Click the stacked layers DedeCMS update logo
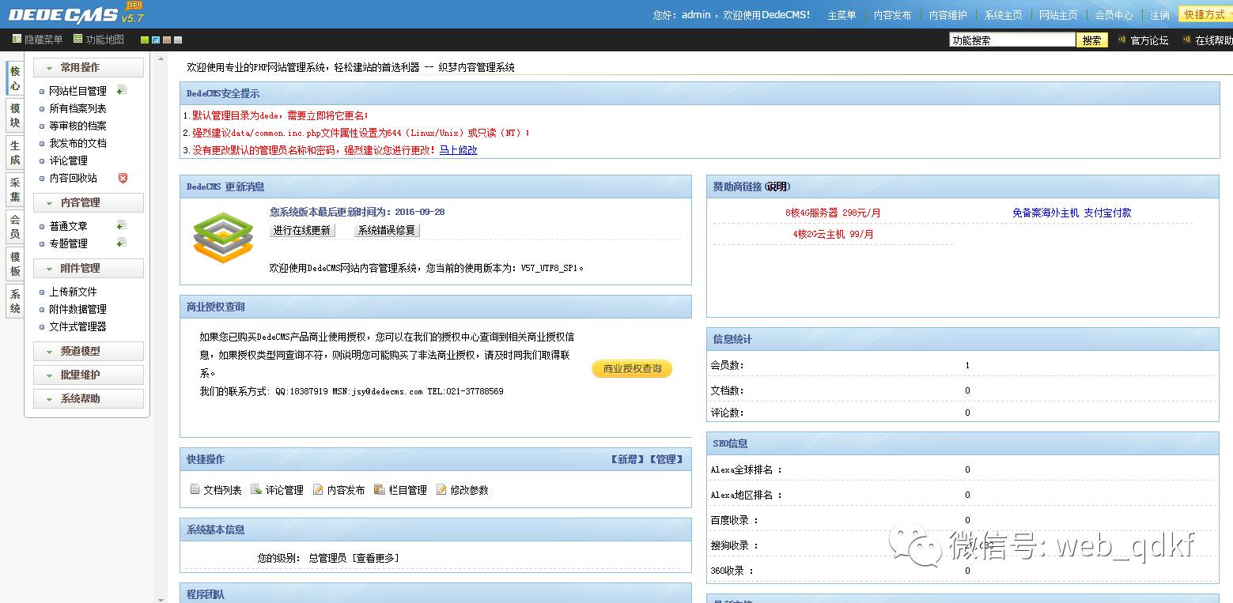Screen dimensions: 1233x603 (223, 237)
